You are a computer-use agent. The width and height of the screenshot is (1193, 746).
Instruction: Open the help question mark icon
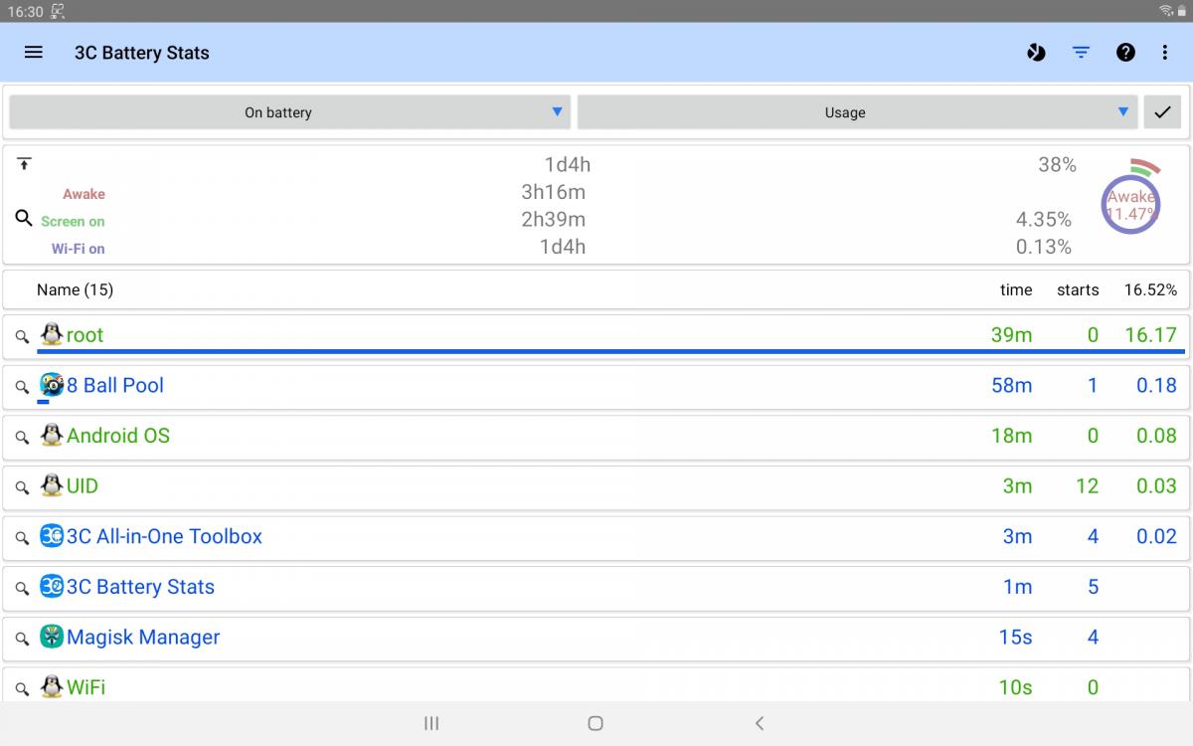coord(1125,53)
